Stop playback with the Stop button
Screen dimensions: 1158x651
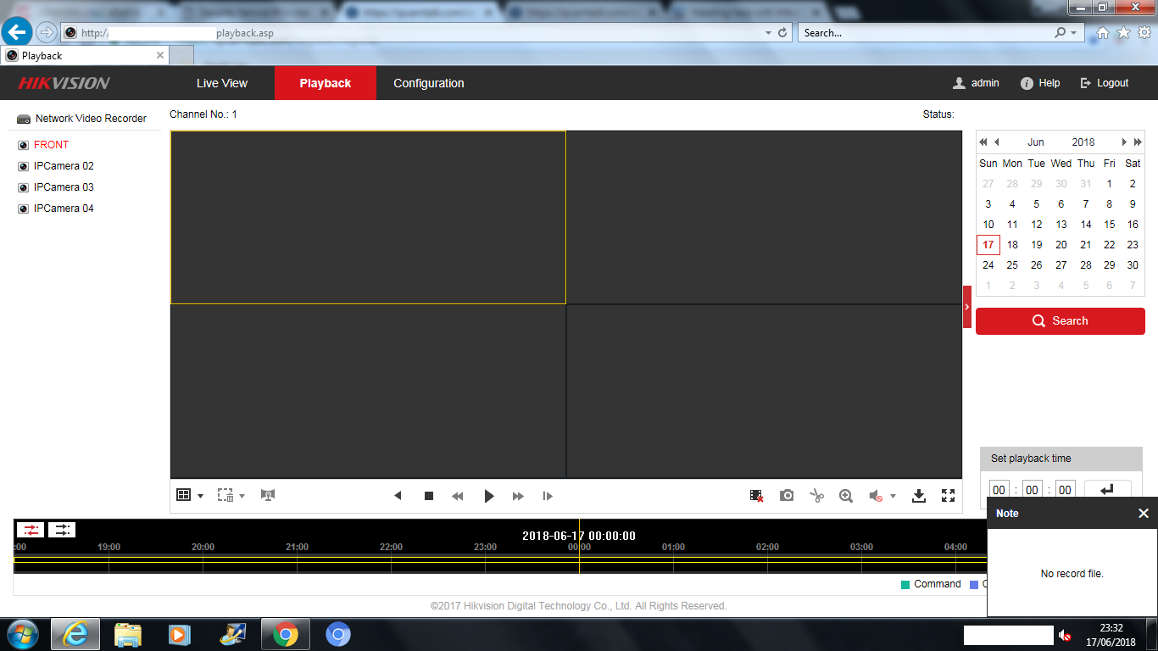[429, 496]
